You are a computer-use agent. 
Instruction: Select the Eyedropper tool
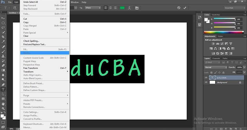tap(3, 42)
